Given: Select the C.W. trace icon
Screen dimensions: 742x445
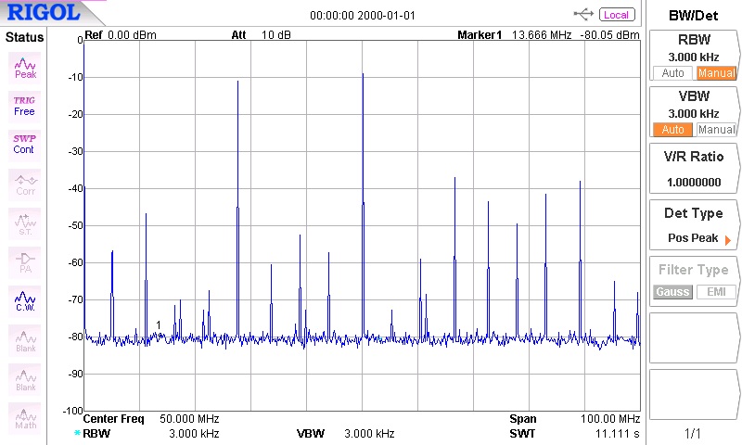Looking at the screenshot, I should 25,300.
